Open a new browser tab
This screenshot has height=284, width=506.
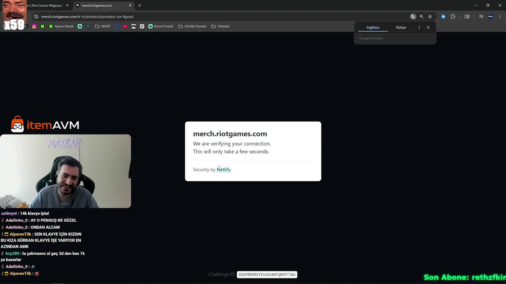pos(140,6)
